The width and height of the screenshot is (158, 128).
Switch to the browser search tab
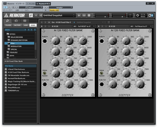pos(8,21)
